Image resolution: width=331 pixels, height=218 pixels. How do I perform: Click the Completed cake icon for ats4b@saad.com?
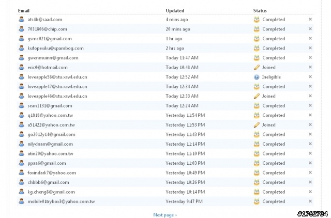(257, 20)
